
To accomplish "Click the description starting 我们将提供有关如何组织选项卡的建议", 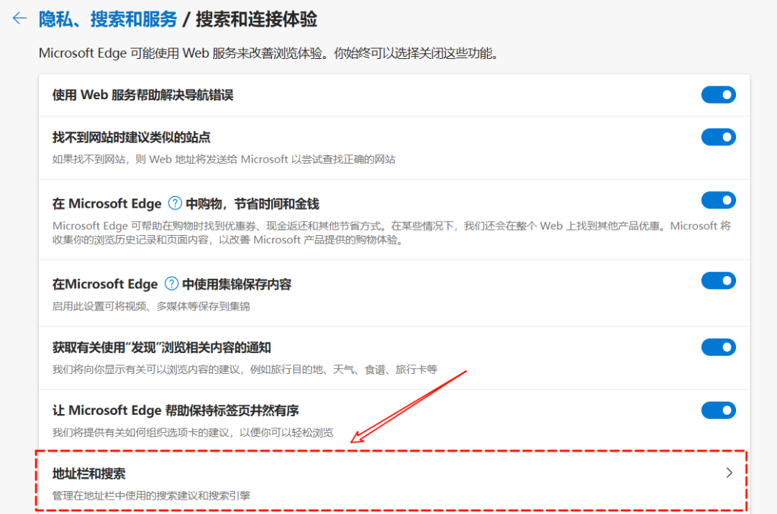I will pos(193,433).
